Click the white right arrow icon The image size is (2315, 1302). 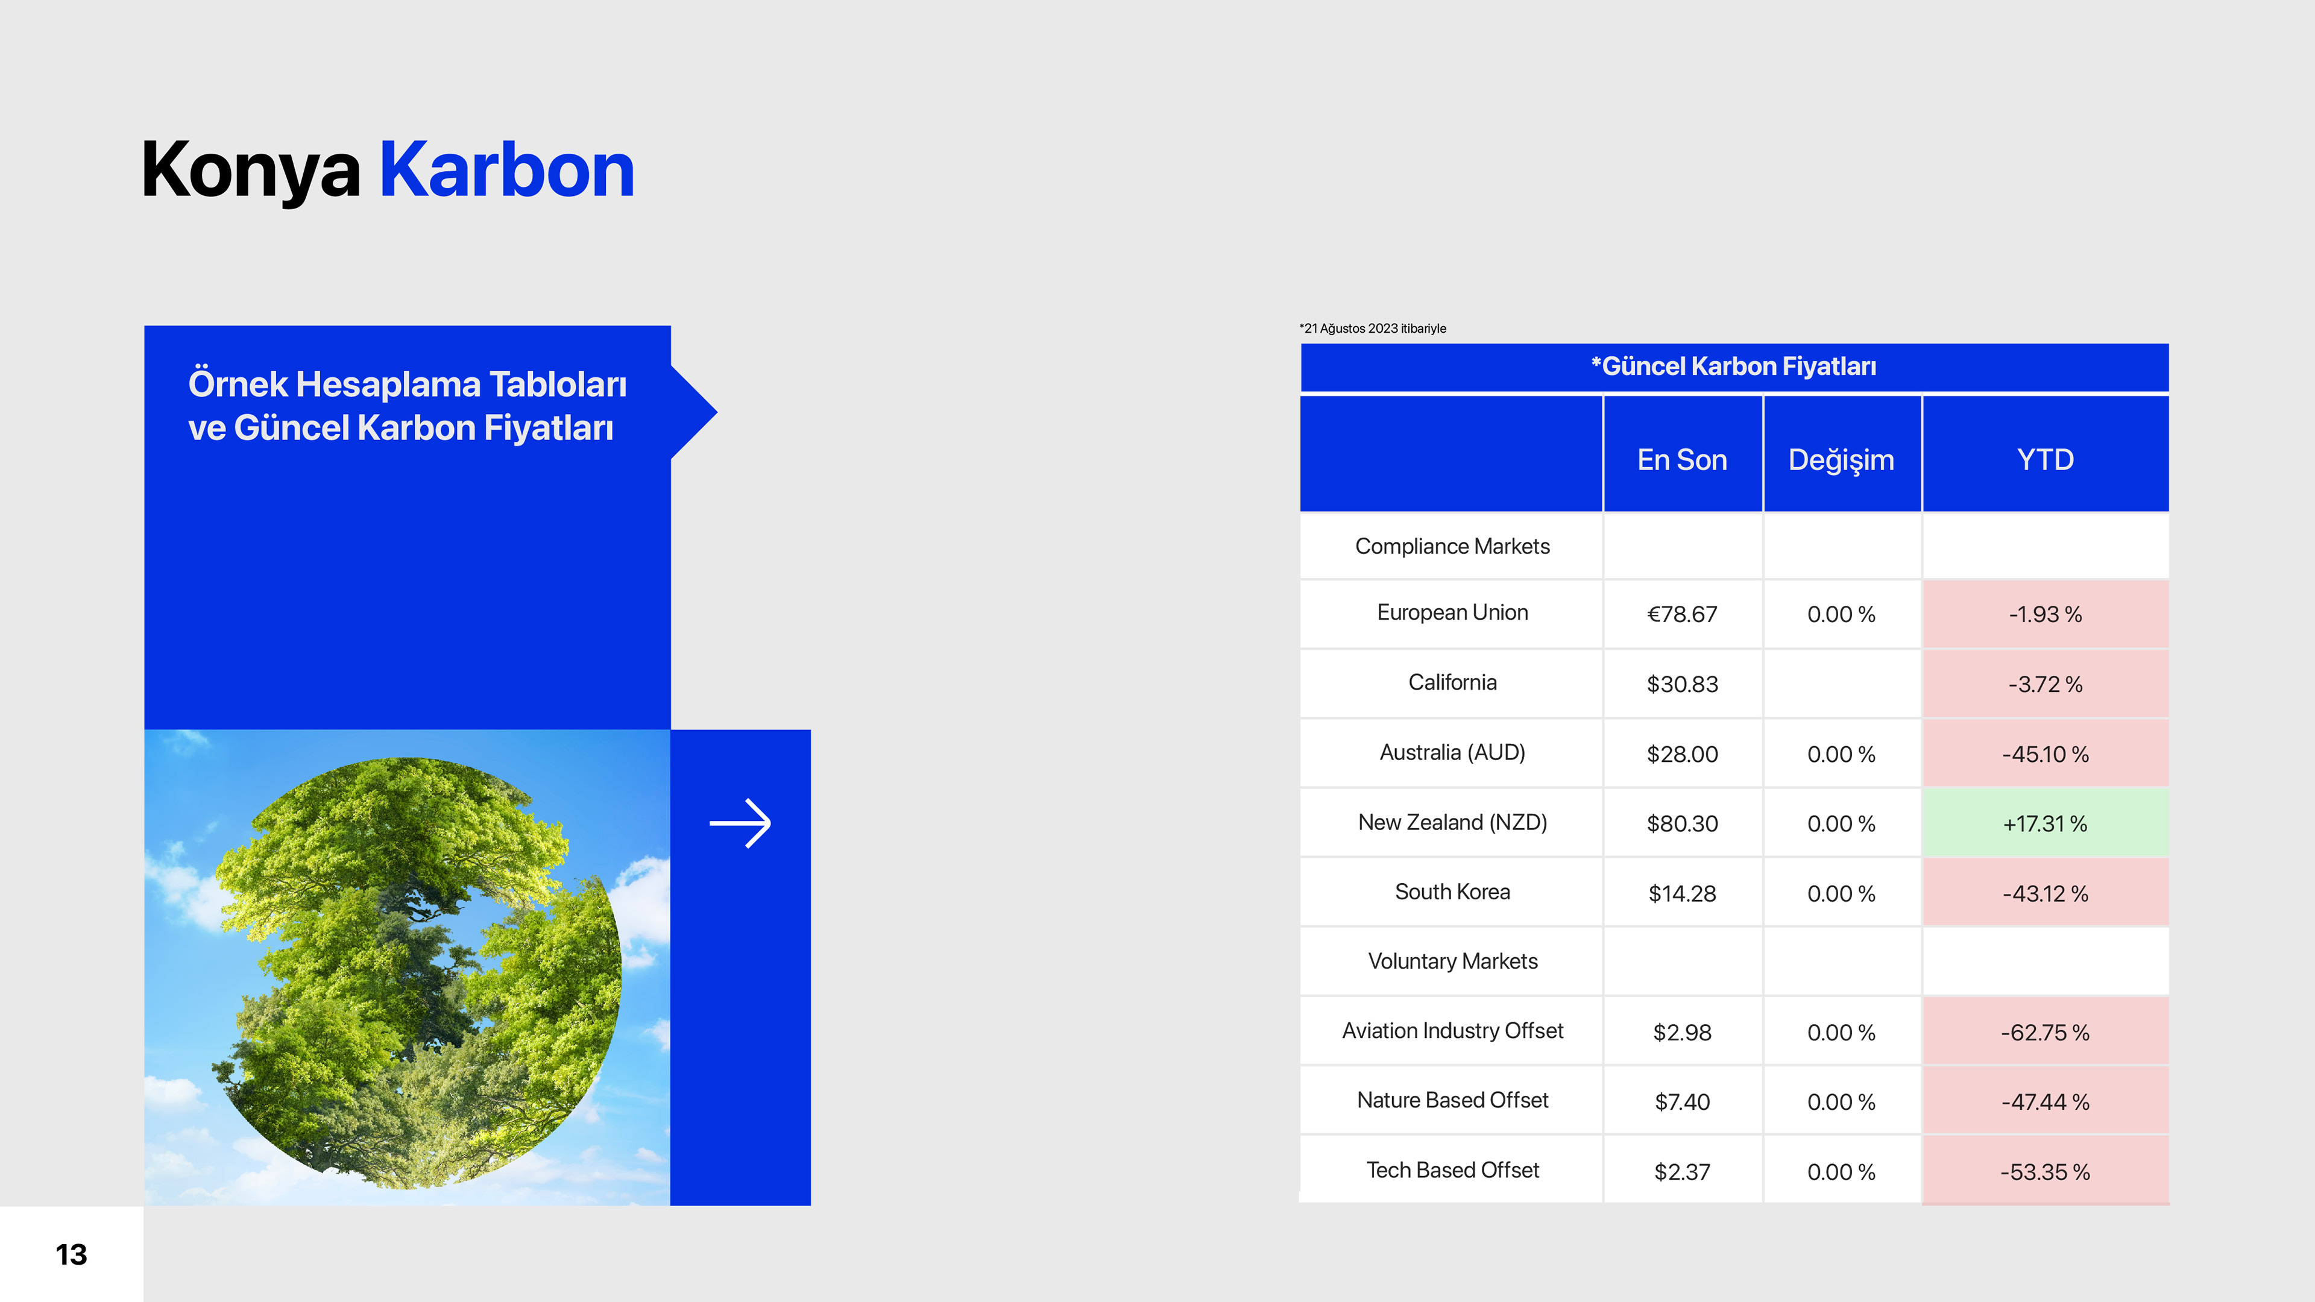point(740,823)
